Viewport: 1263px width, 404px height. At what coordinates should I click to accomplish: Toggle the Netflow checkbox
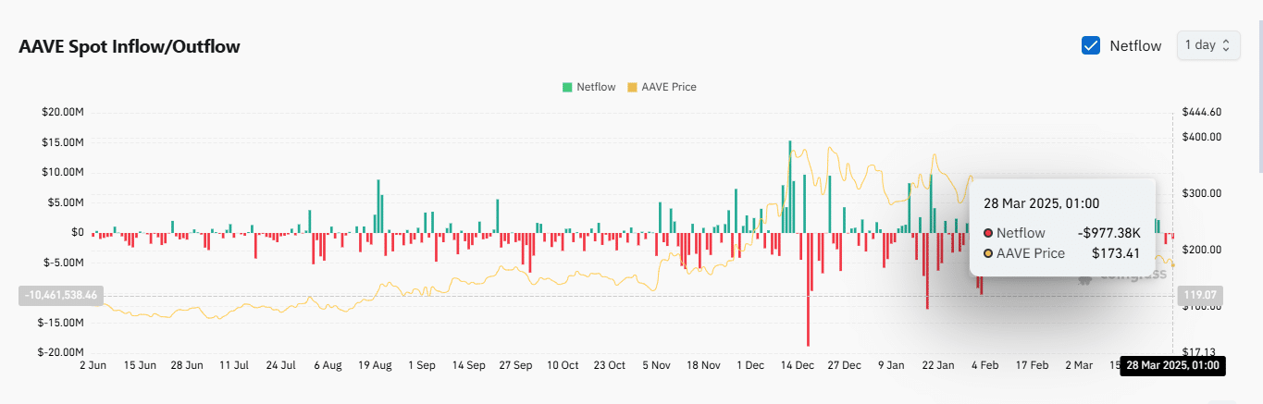click(x=1091, y=45)
